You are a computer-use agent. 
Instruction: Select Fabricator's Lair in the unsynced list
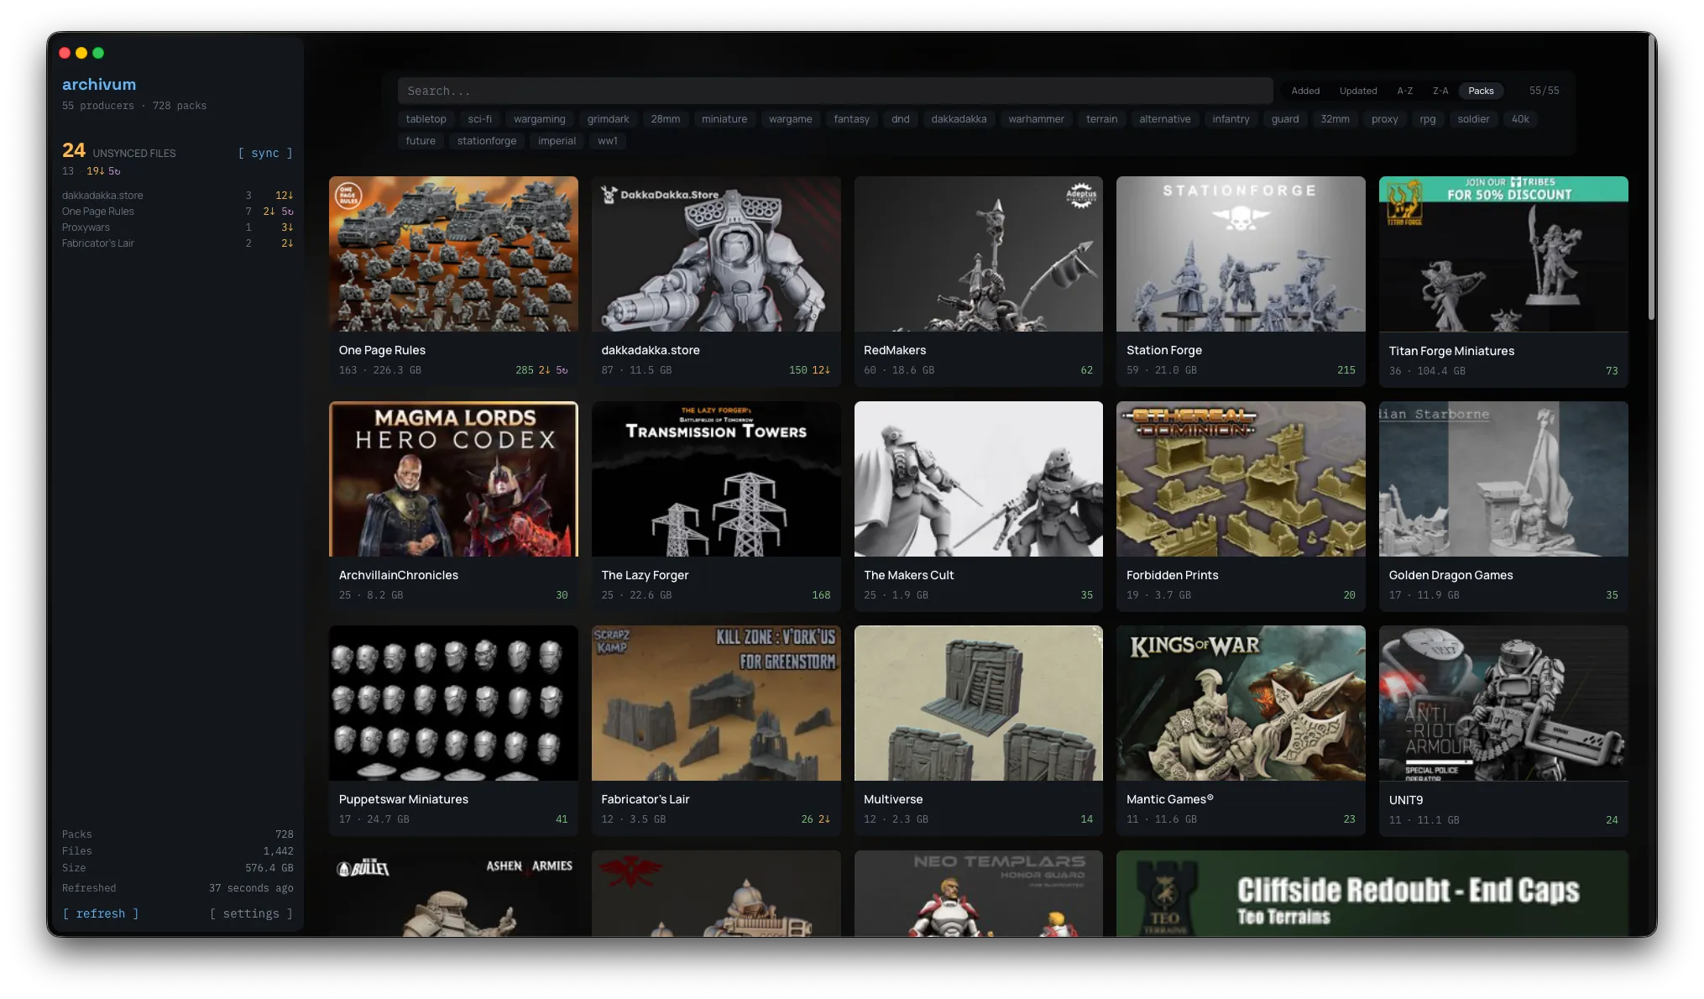tap(98, 243)
